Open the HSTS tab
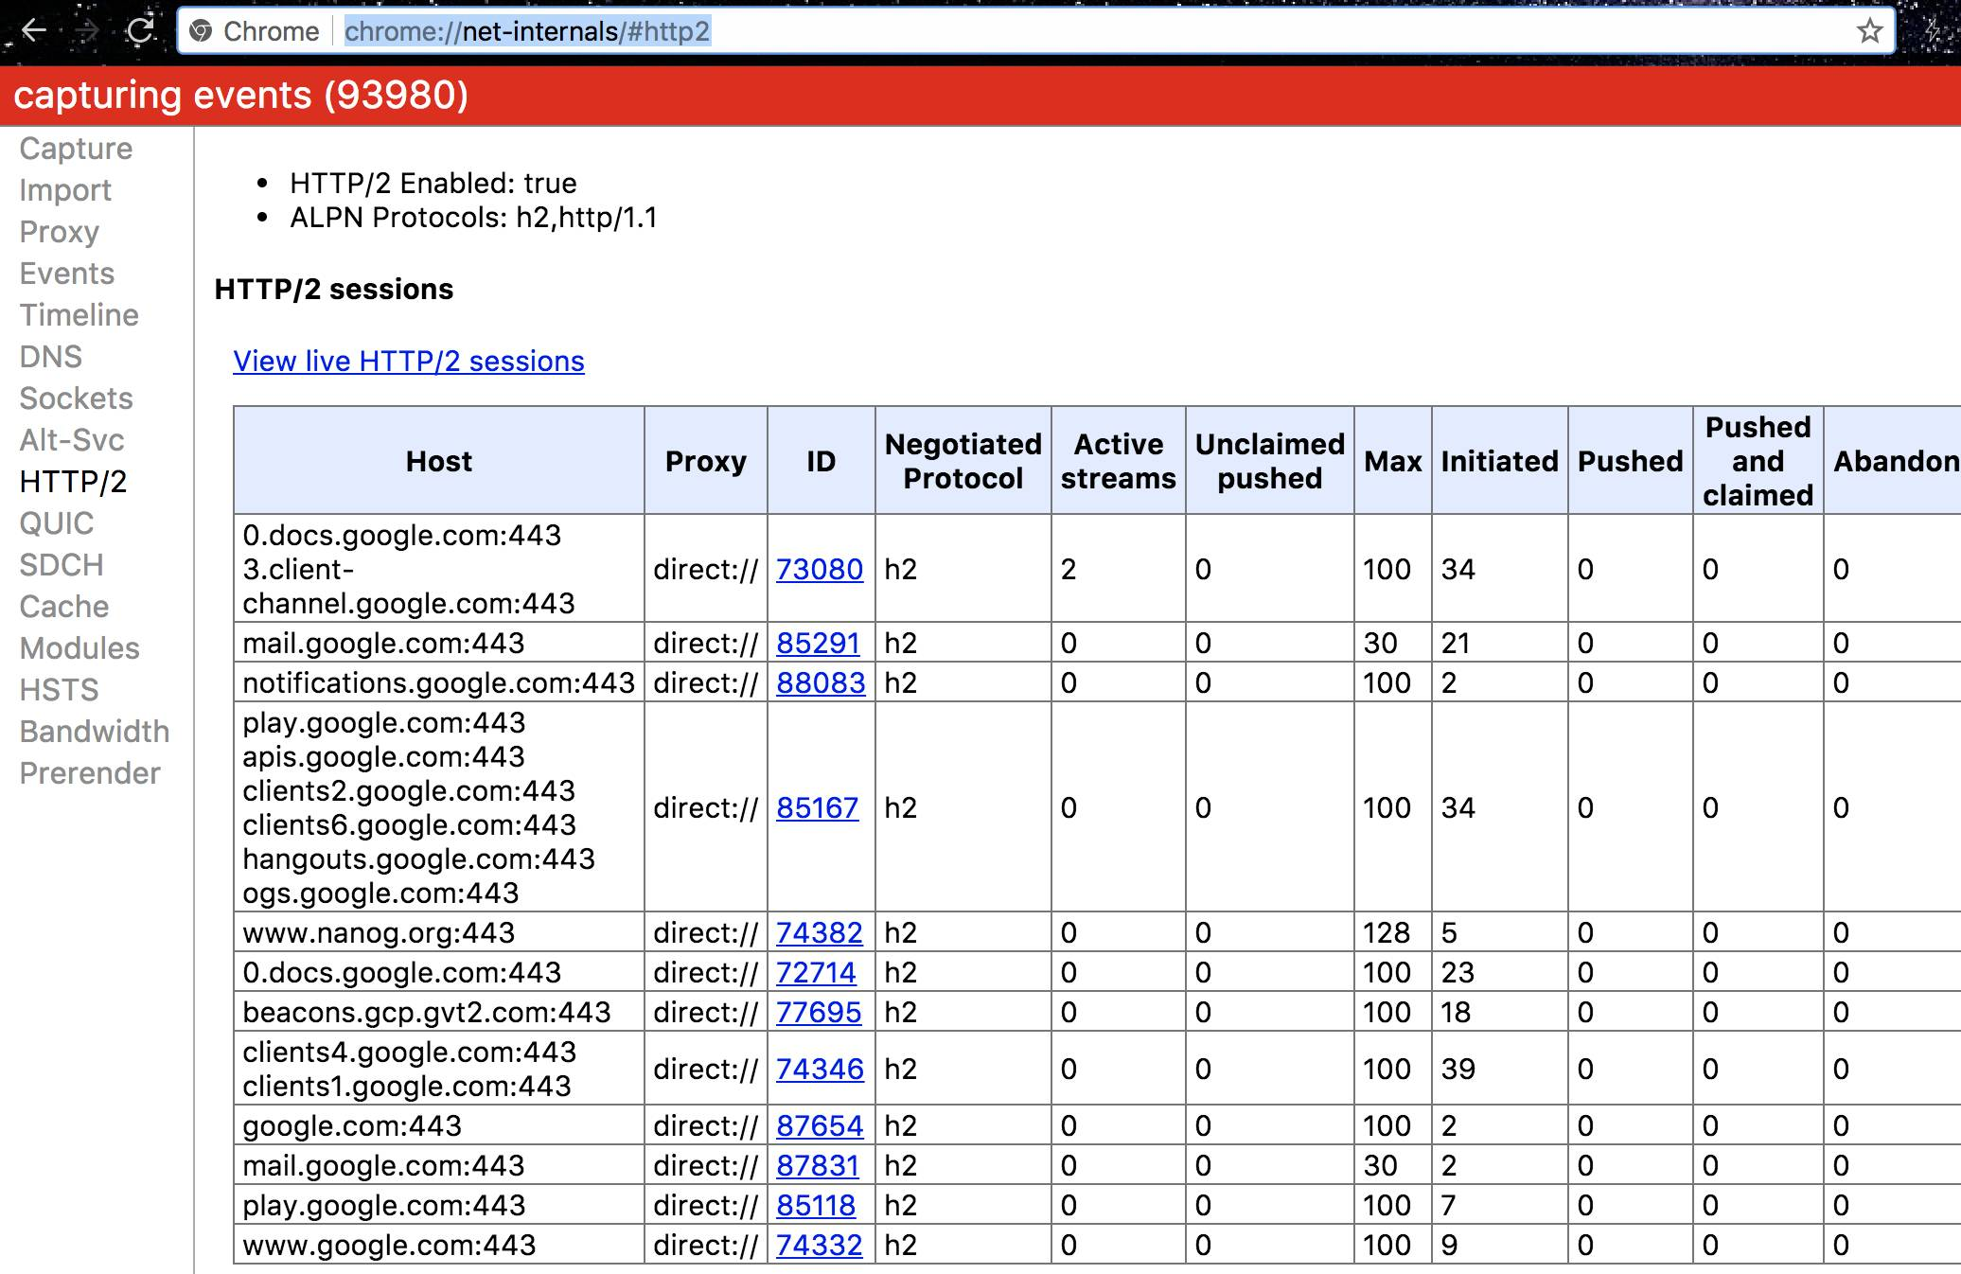Image resolution: width=1961 pixels, height=1274 pixels. point(59,690)
